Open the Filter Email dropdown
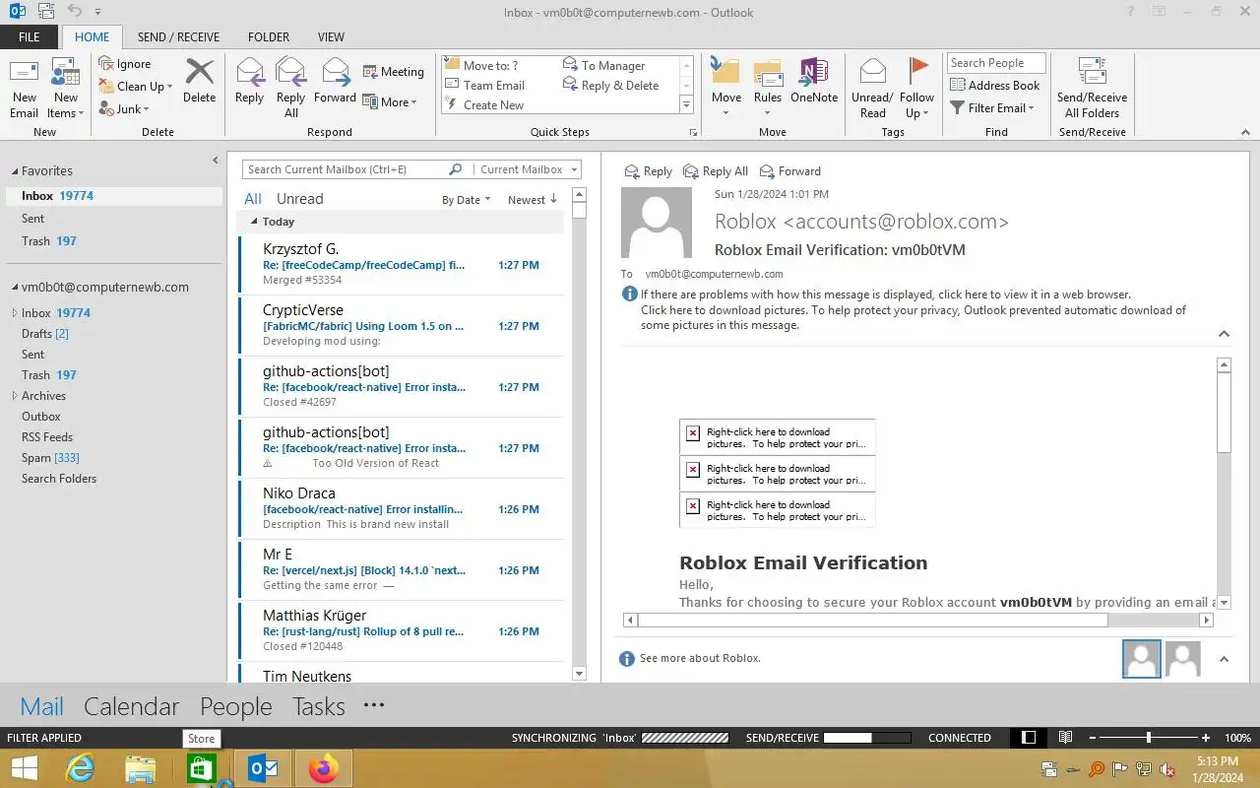The height and width of the screenshot is (788, 1260). pos(992,108)
